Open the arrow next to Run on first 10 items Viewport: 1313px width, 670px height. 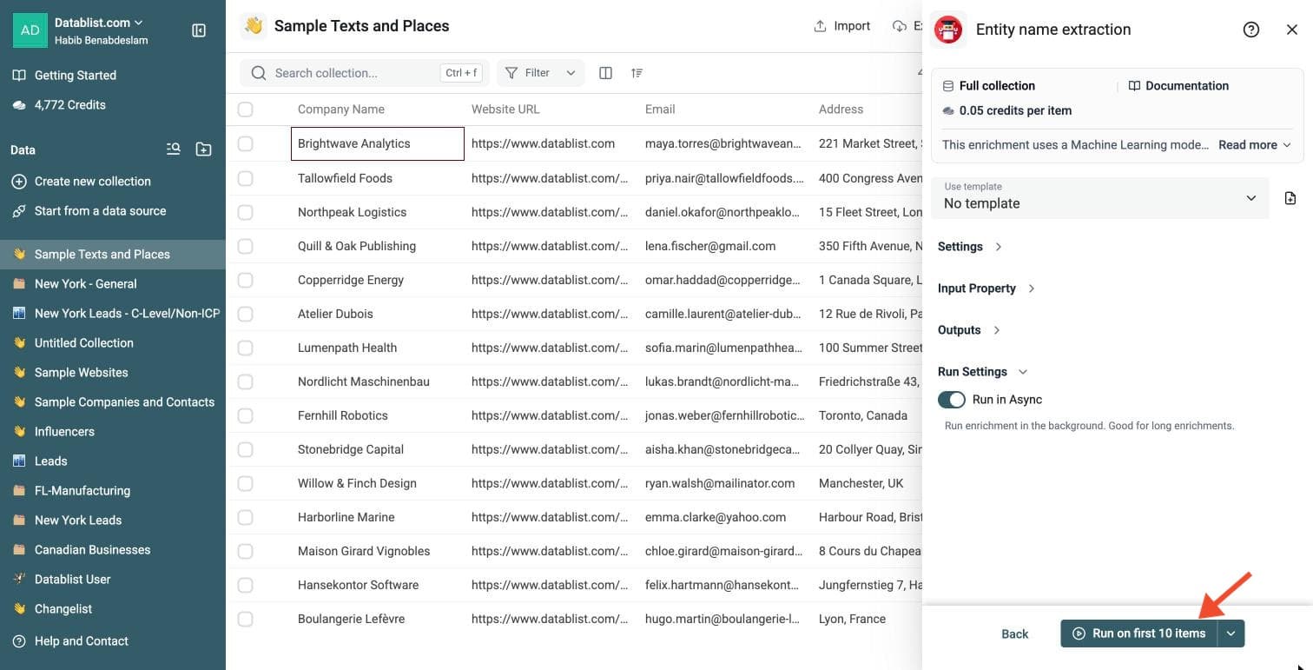point(1231,634)
